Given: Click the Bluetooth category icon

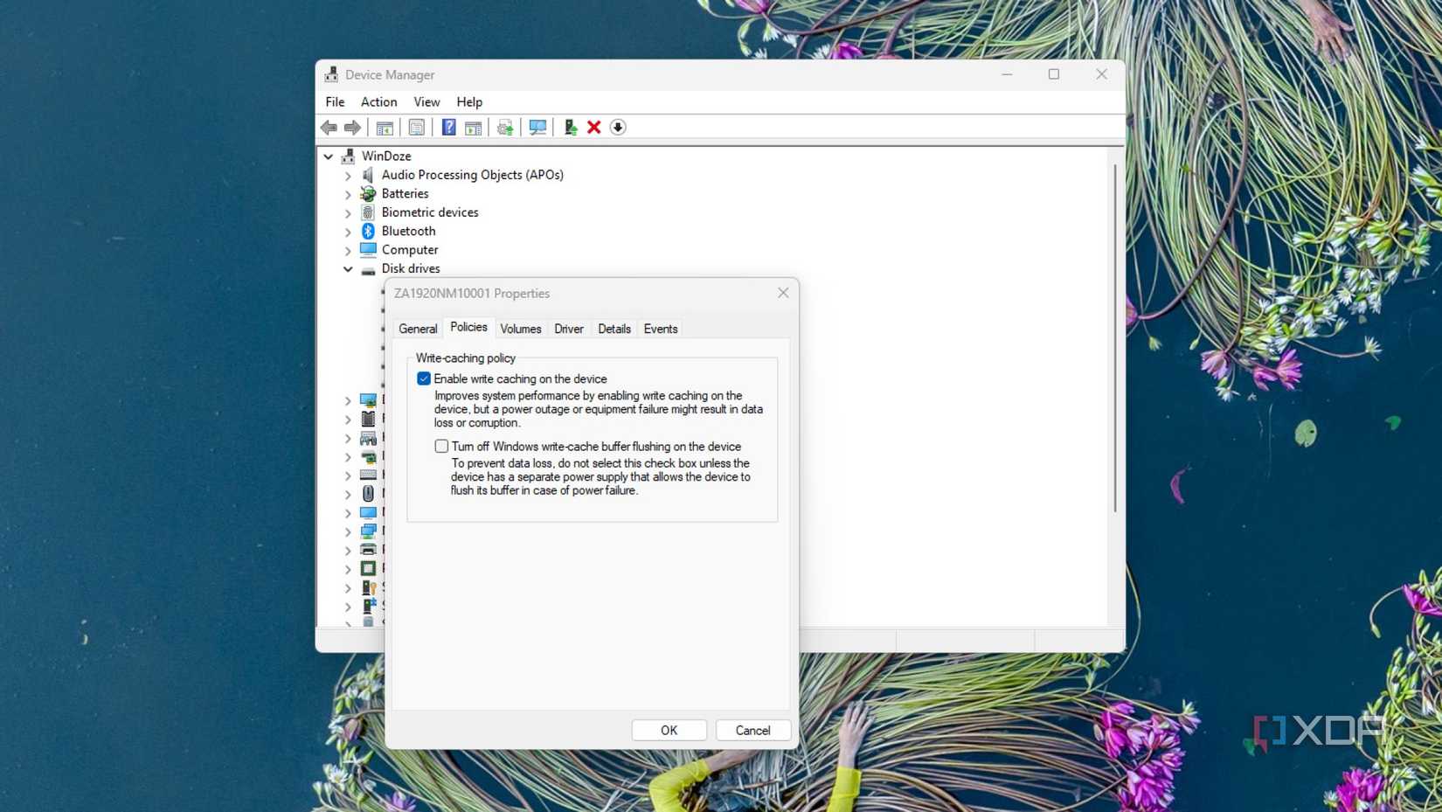Looking at the screenshot, I should 368,231.
